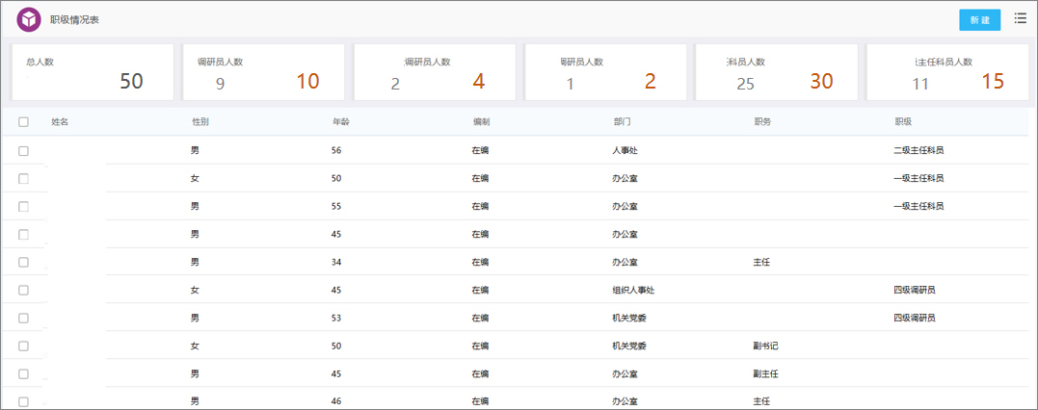Select the 组织人事处 row checkbox
The width and height of the screenshot is (1038, 410).
(23, 290)
